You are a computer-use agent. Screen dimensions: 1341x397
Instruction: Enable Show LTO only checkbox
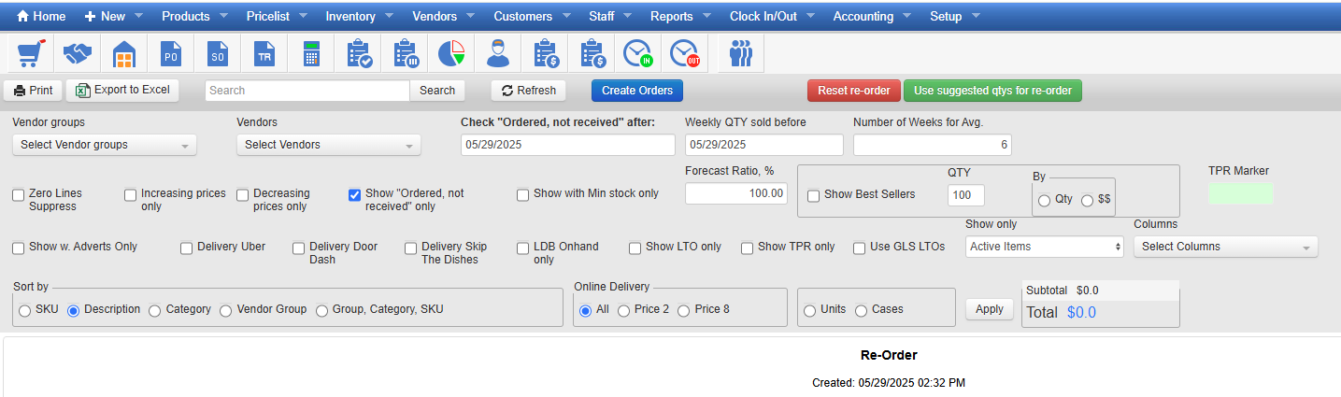[635, 248]
